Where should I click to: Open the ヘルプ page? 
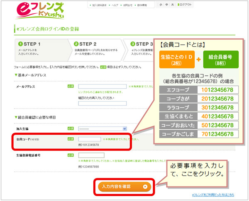coord(115,5)
